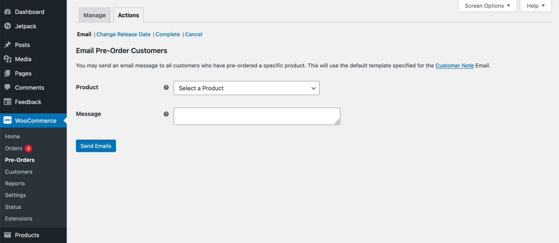
Task: Open Products via its sidebar icon
Action: tap(8, 235)
